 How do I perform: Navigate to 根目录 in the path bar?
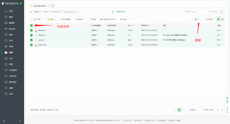[37, 12]
